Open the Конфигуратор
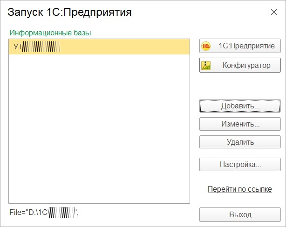286x227 pixels. [240, 65]
